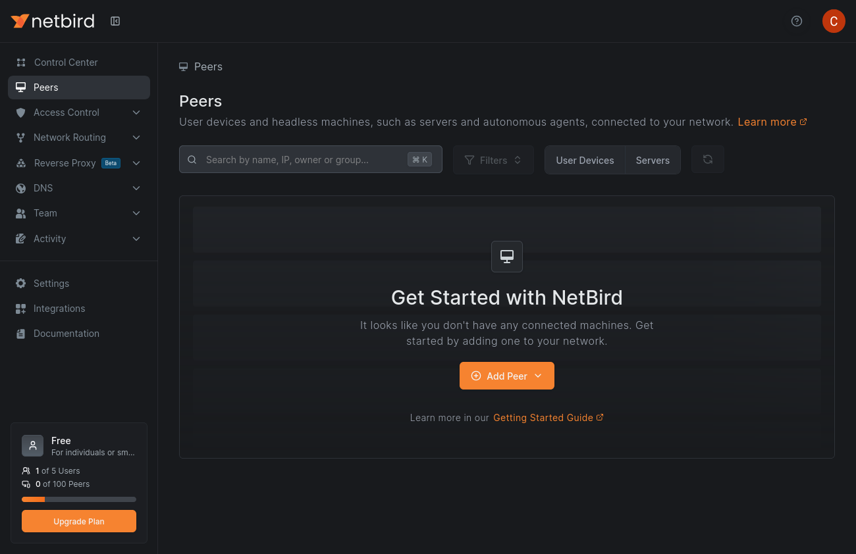Click the refresh peers icon button

708,159
